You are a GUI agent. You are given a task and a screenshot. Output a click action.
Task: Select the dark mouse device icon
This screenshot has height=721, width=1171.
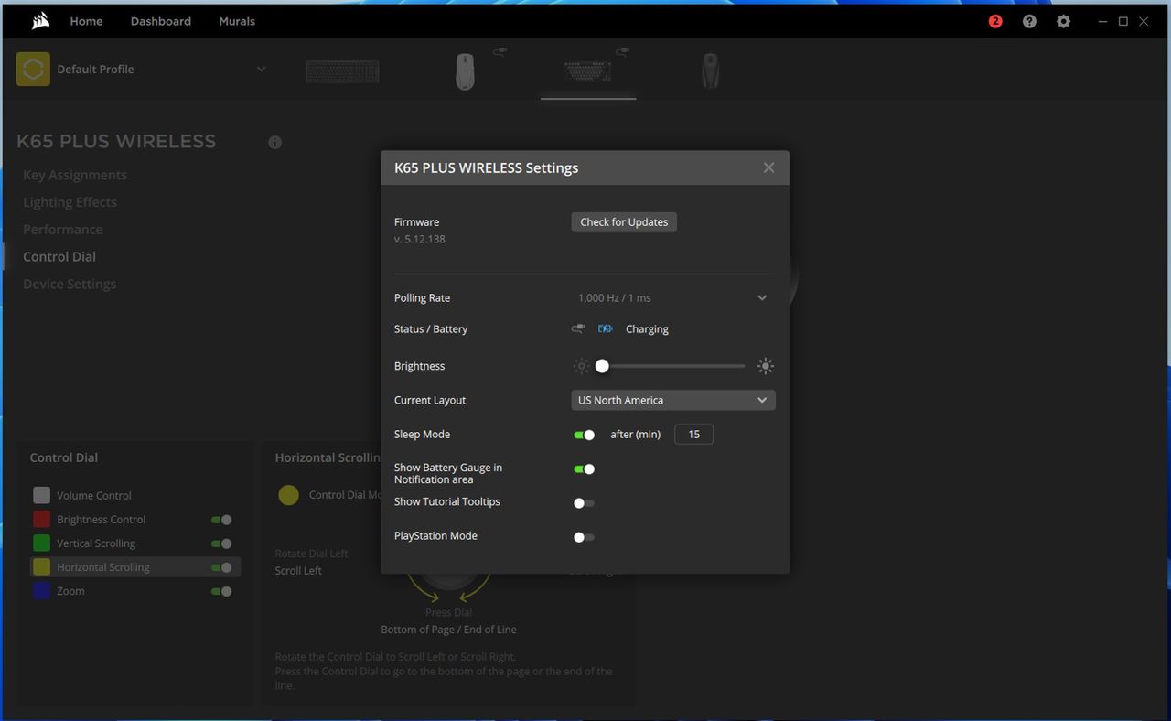(x=710, y=70)
